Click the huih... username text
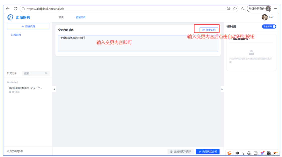This screenshot has width=282, height=157. [x=272, y=17]
